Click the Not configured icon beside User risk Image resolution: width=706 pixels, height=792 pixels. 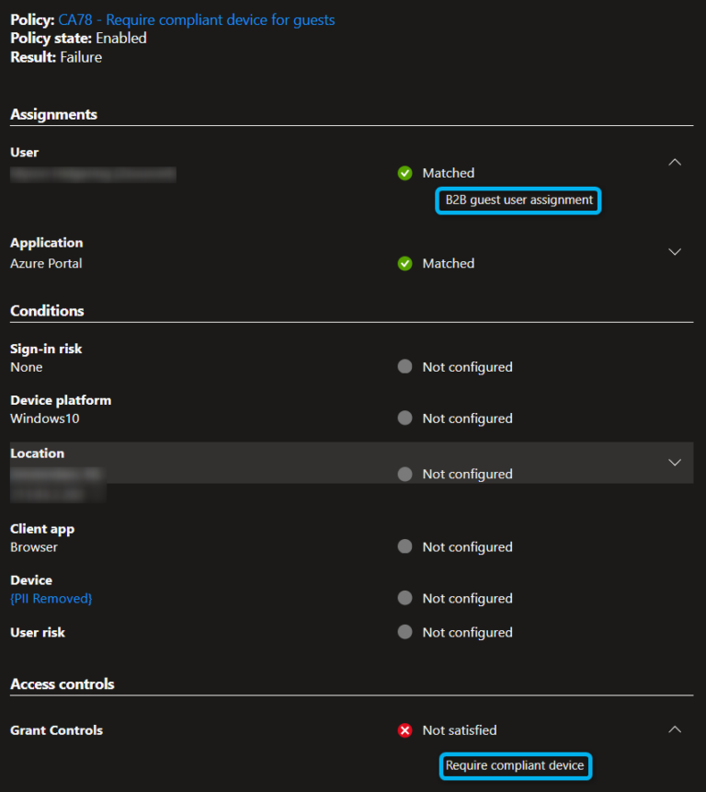tap(404, 632)
